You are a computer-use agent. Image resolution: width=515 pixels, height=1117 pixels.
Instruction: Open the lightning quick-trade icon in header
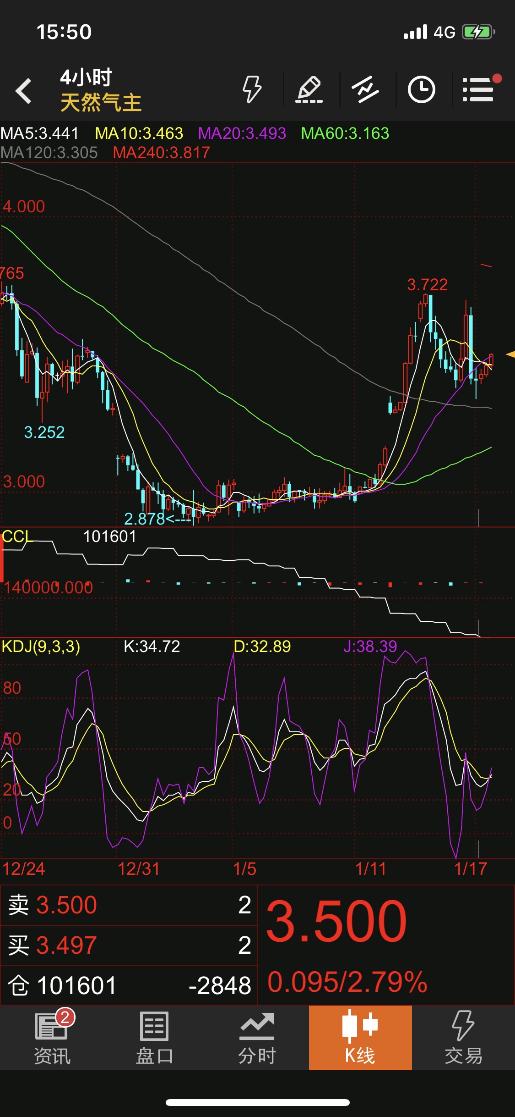pos(252,89)
